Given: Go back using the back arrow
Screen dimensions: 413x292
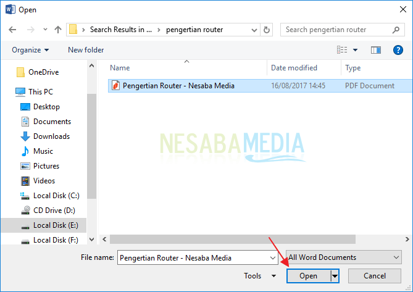Looking at the screenshot, I should coord(12,30).
